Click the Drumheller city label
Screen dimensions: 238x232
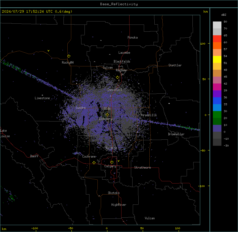tap(176, 134)
